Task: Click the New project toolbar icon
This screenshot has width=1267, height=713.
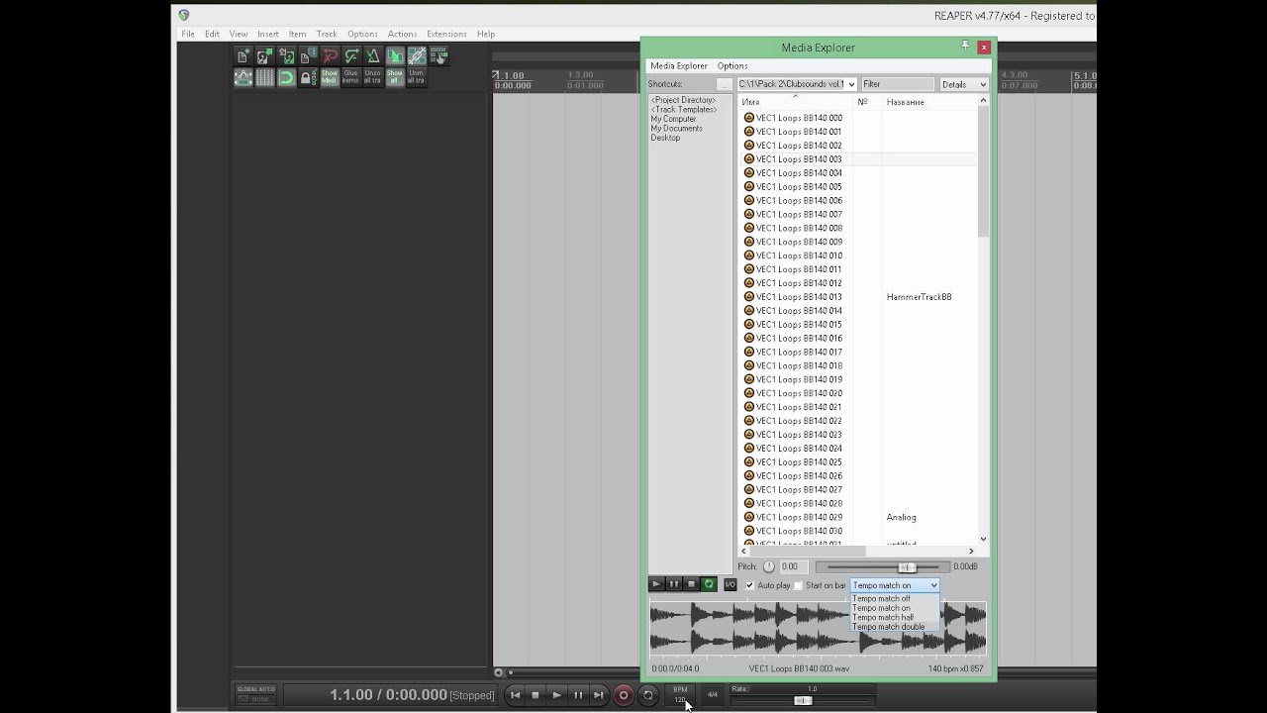Action: (244, 56)
